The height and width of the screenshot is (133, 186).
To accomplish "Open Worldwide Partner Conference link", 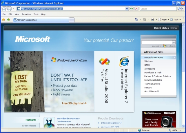I will point(68,120).
